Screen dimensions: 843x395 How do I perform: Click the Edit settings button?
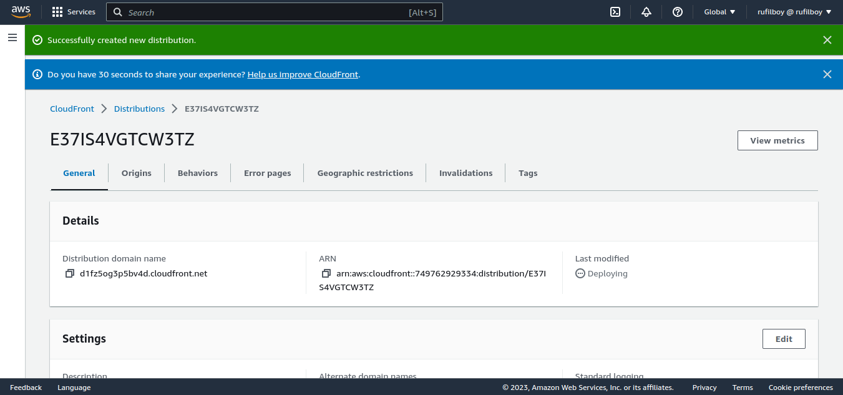point(784,339)
